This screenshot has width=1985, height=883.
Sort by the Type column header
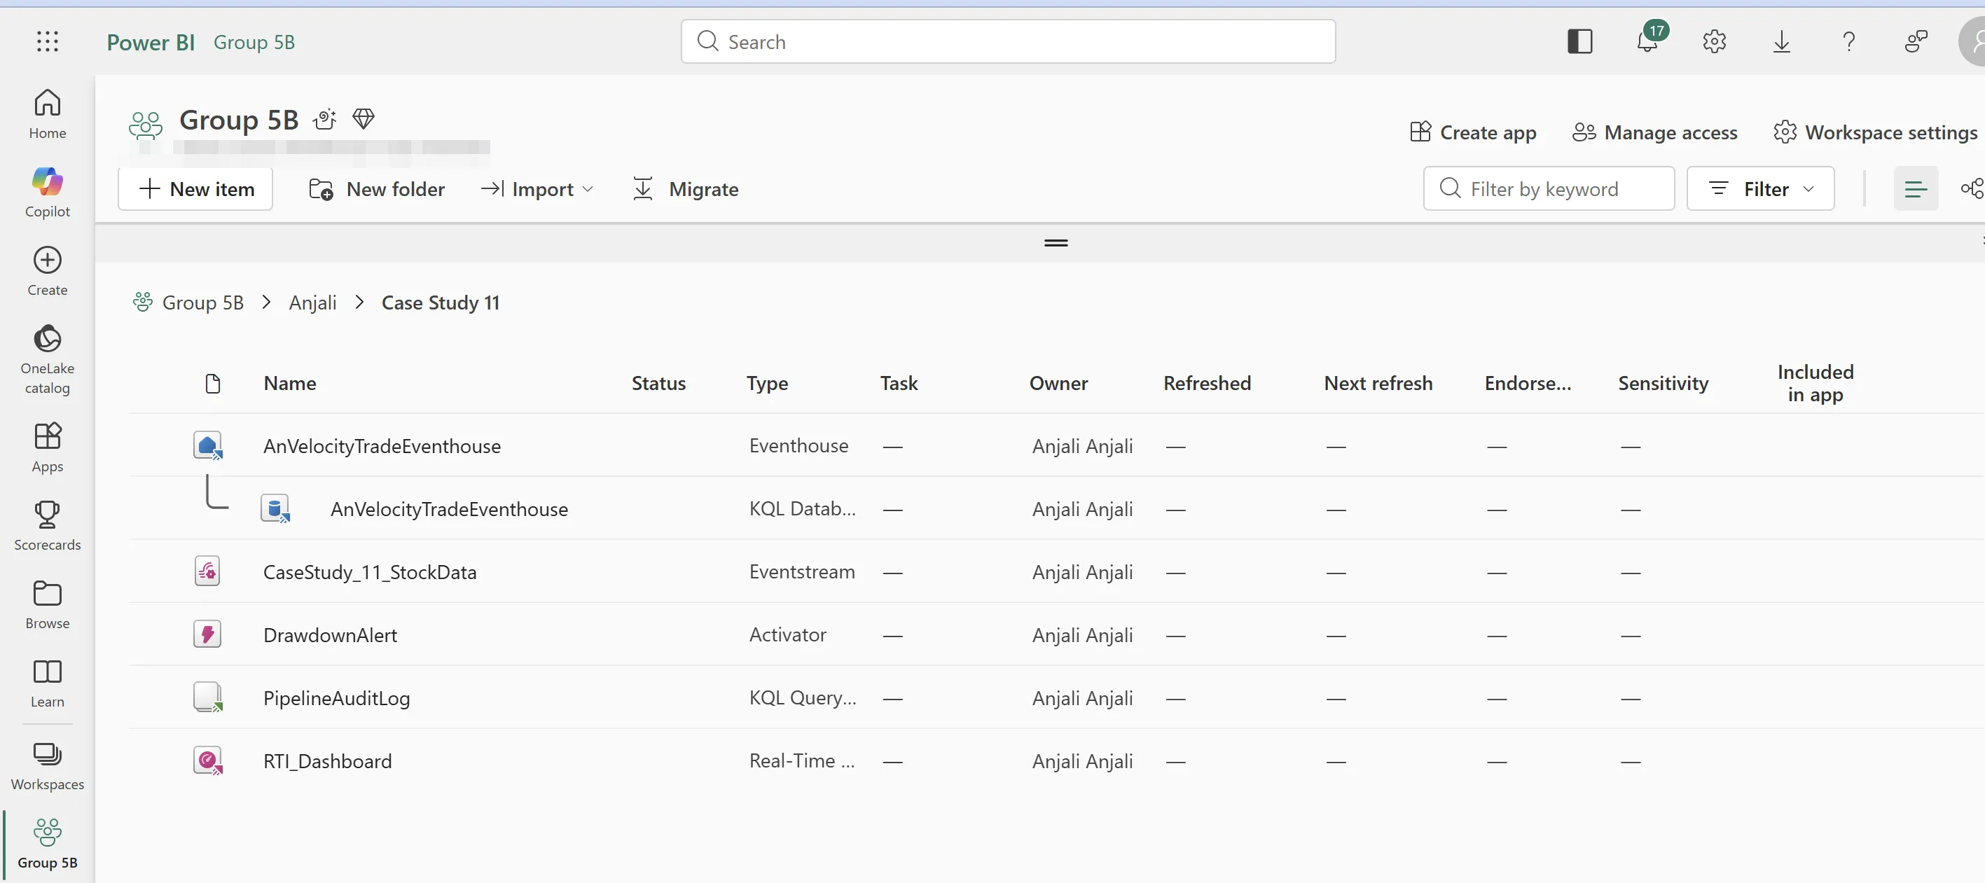(x=768, y=384)
